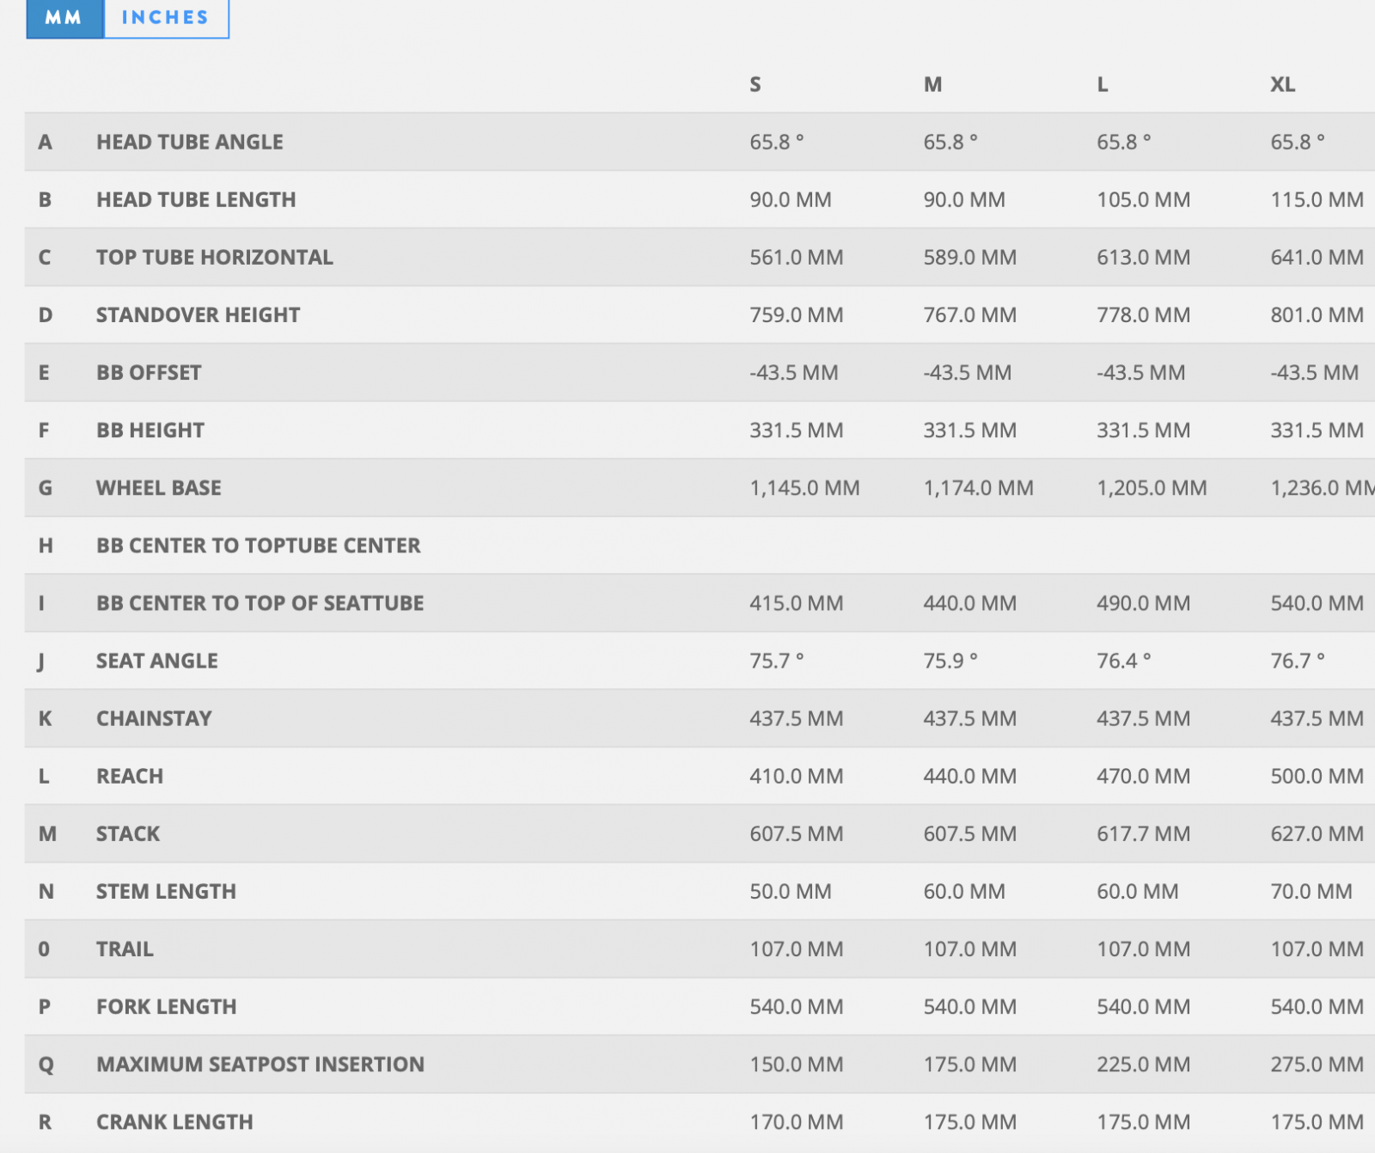Click the 76.7° seat angle value
The height and width of the screenshot is (1153, 1375).
(x=1298, y=660)
